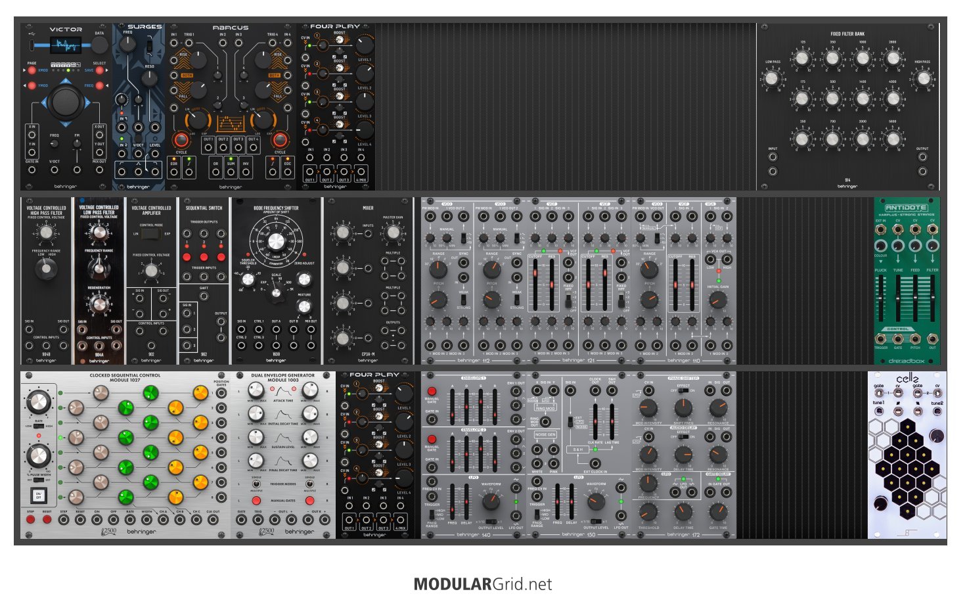
Task: Toggle Audio Delay effect OFF/ON switch on 172
Action: point(683,436)
